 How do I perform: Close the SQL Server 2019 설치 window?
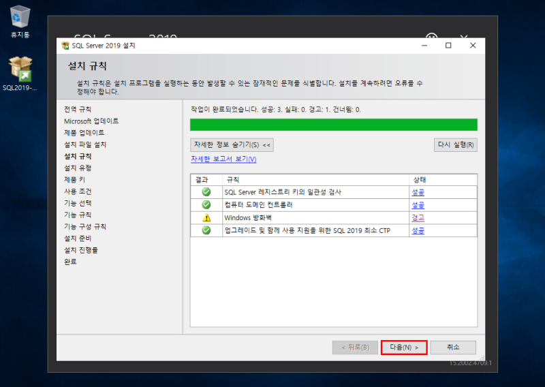point(473,46)
